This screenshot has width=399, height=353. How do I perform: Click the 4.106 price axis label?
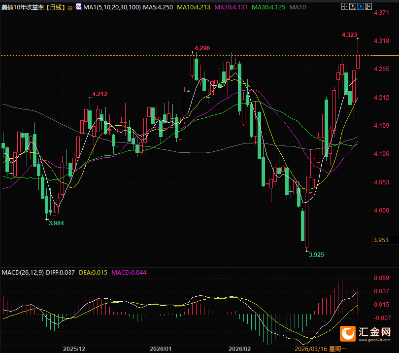(x=381, y=154)
